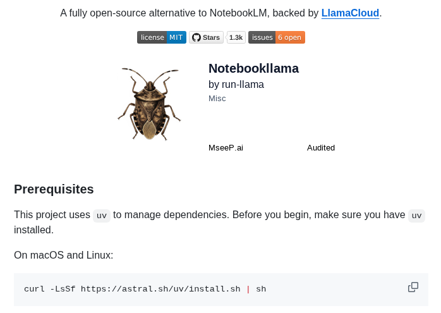The width and height of the screenshot is (441, 313).
Task: Click the stink bug image
Action: (x=149, y=104)
